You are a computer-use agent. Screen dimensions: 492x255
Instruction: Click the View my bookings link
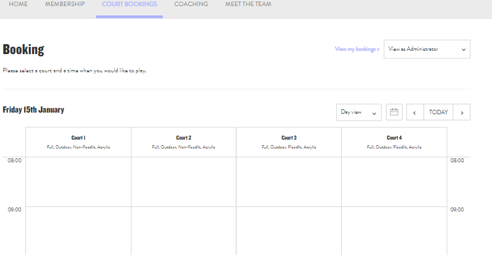pos(357,49)
